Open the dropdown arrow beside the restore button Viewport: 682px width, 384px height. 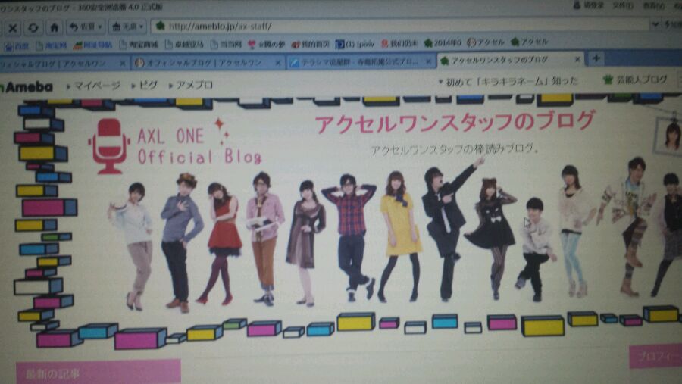(x=101, y=27)
